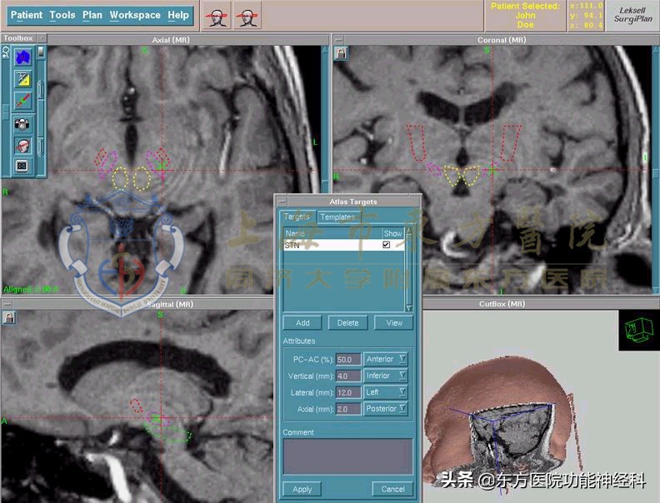The width and height of the screenshot is (660, 503).
Task: Click the Delete button
Action: (347, 323)
